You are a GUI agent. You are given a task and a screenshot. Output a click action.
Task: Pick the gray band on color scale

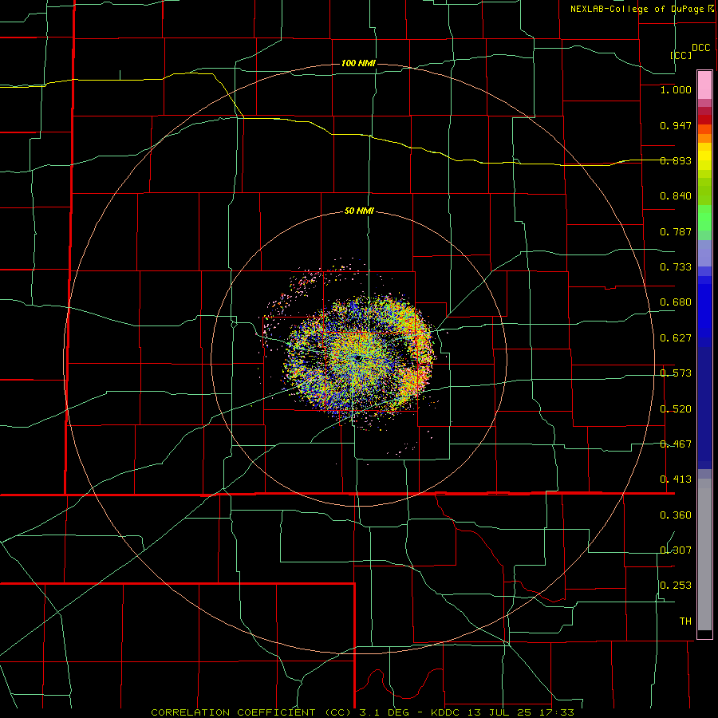coord(704,554)
